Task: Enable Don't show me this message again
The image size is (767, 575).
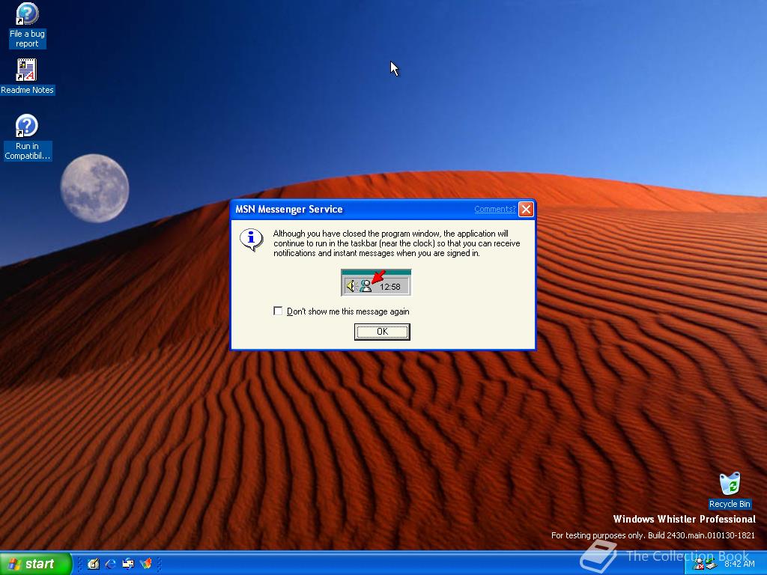Action: pos(278,311)
